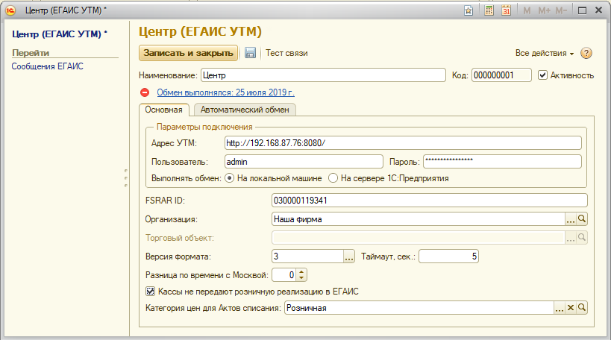
Task: Click Записать и закрыть button
Action: [x=188, y=53]
